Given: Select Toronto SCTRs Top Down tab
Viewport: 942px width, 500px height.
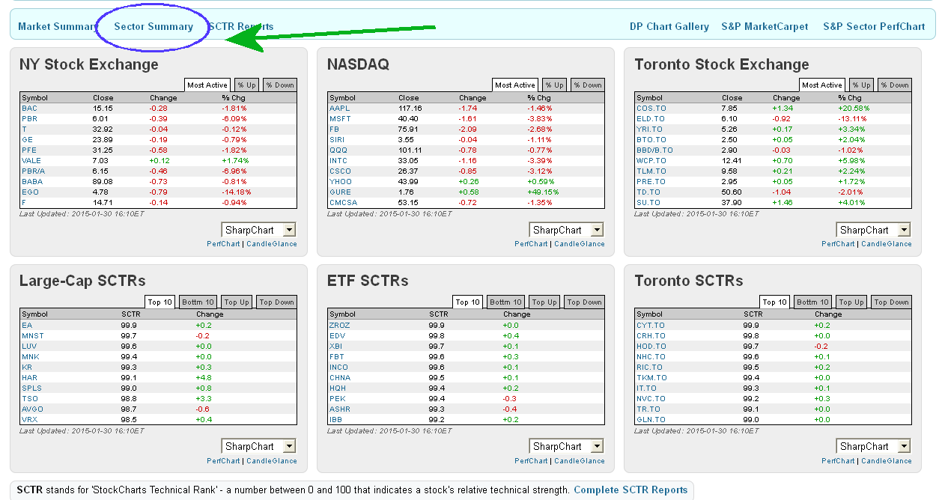Looking at the screenshot, I should pyautogui.click(x=891, y=302).
